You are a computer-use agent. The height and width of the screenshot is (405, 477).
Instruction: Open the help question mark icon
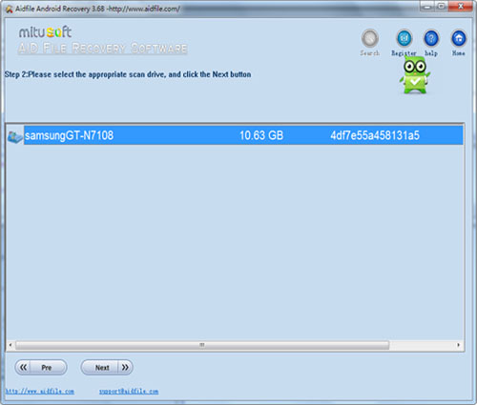(x=431, y=38)
